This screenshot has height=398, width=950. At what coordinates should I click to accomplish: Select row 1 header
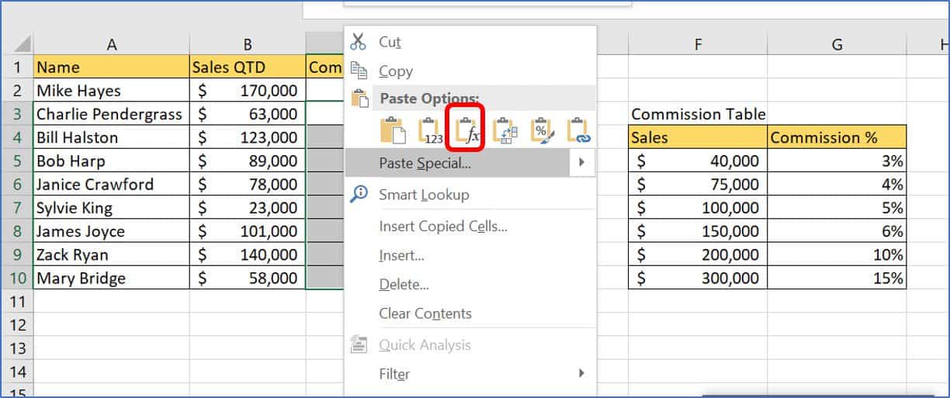[17, 67]
